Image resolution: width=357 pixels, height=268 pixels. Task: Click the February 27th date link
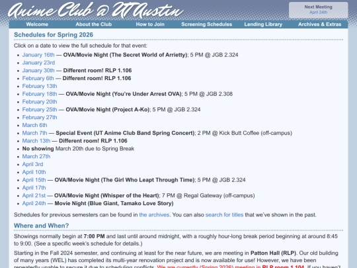tap(40, 117)
